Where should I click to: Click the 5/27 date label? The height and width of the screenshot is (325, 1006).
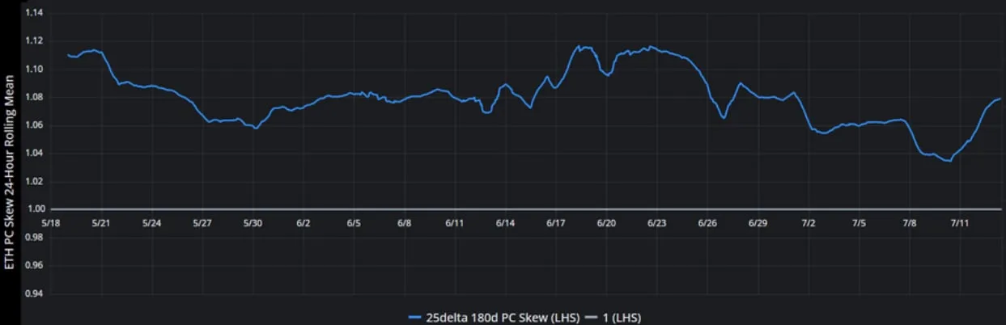pos(202,222)
